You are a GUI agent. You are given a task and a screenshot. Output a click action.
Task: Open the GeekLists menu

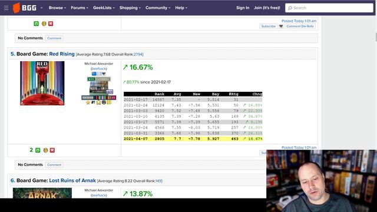coord(104,8)
